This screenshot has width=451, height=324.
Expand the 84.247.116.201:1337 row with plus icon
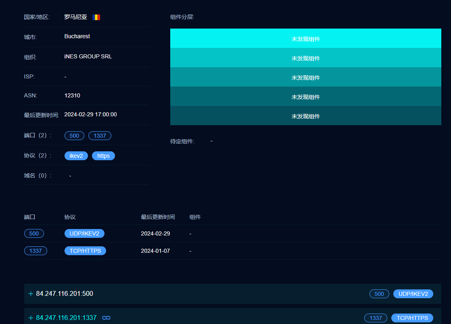31,318
